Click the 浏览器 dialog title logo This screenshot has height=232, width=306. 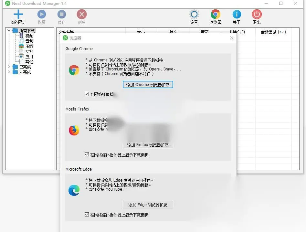point(65,38)
